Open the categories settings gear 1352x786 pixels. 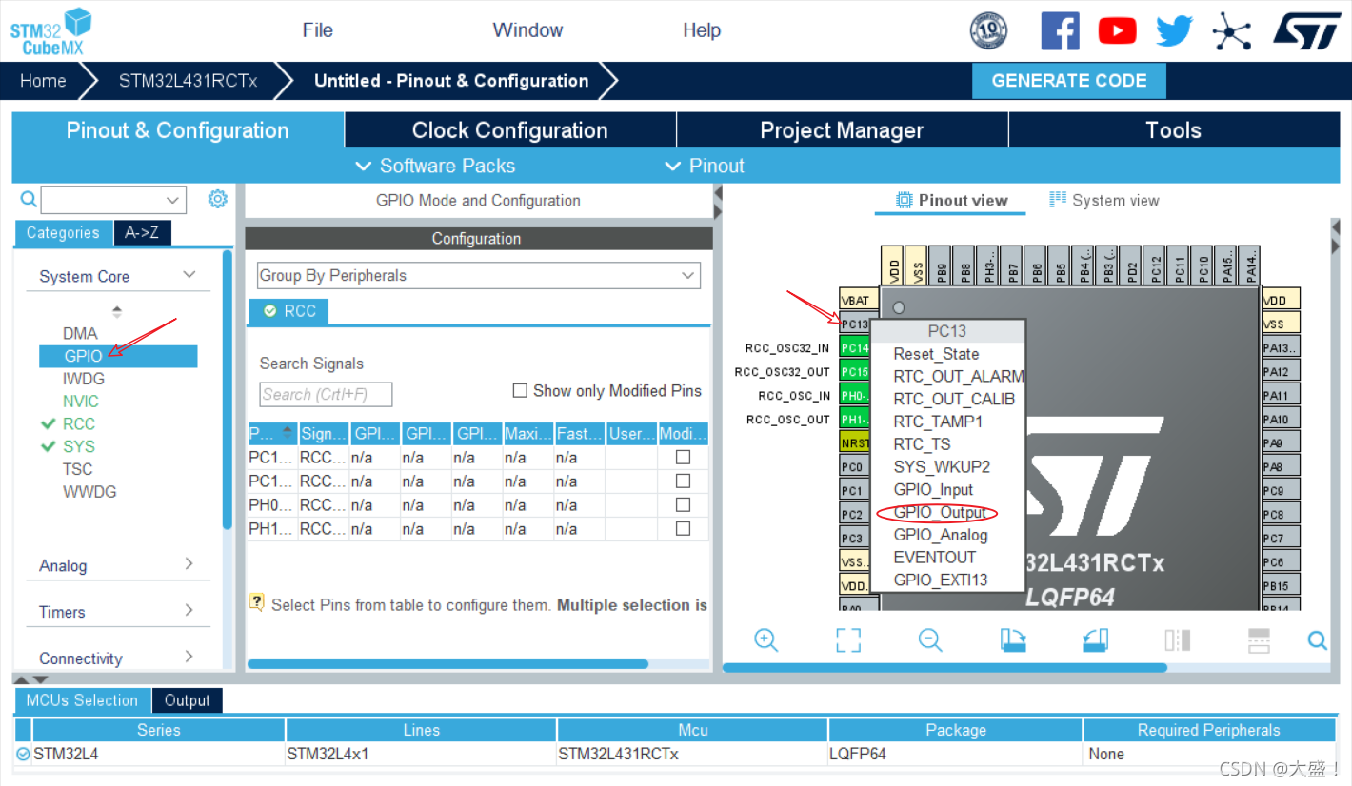pyautogui.click(x=218, y=199)
